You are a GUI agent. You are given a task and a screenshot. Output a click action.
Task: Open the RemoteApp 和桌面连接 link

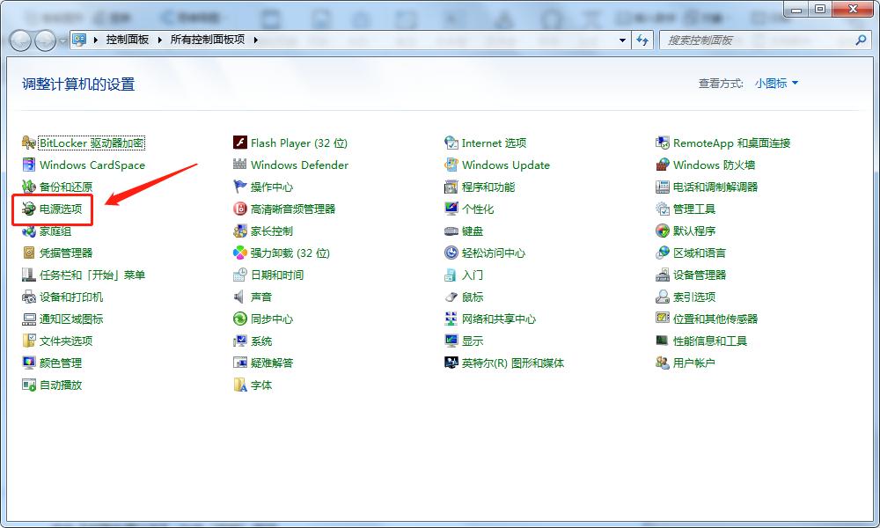coord(732,143)
